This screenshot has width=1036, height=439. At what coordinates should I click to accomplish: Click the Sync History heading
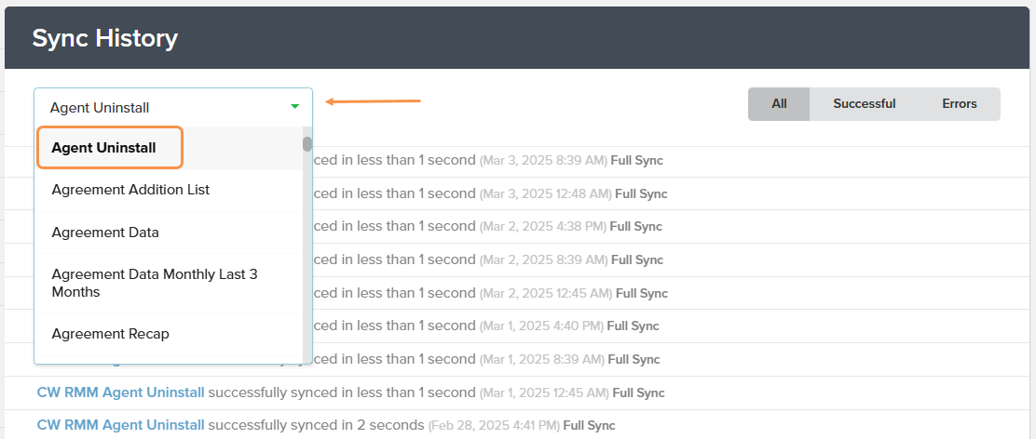[105, 38]
